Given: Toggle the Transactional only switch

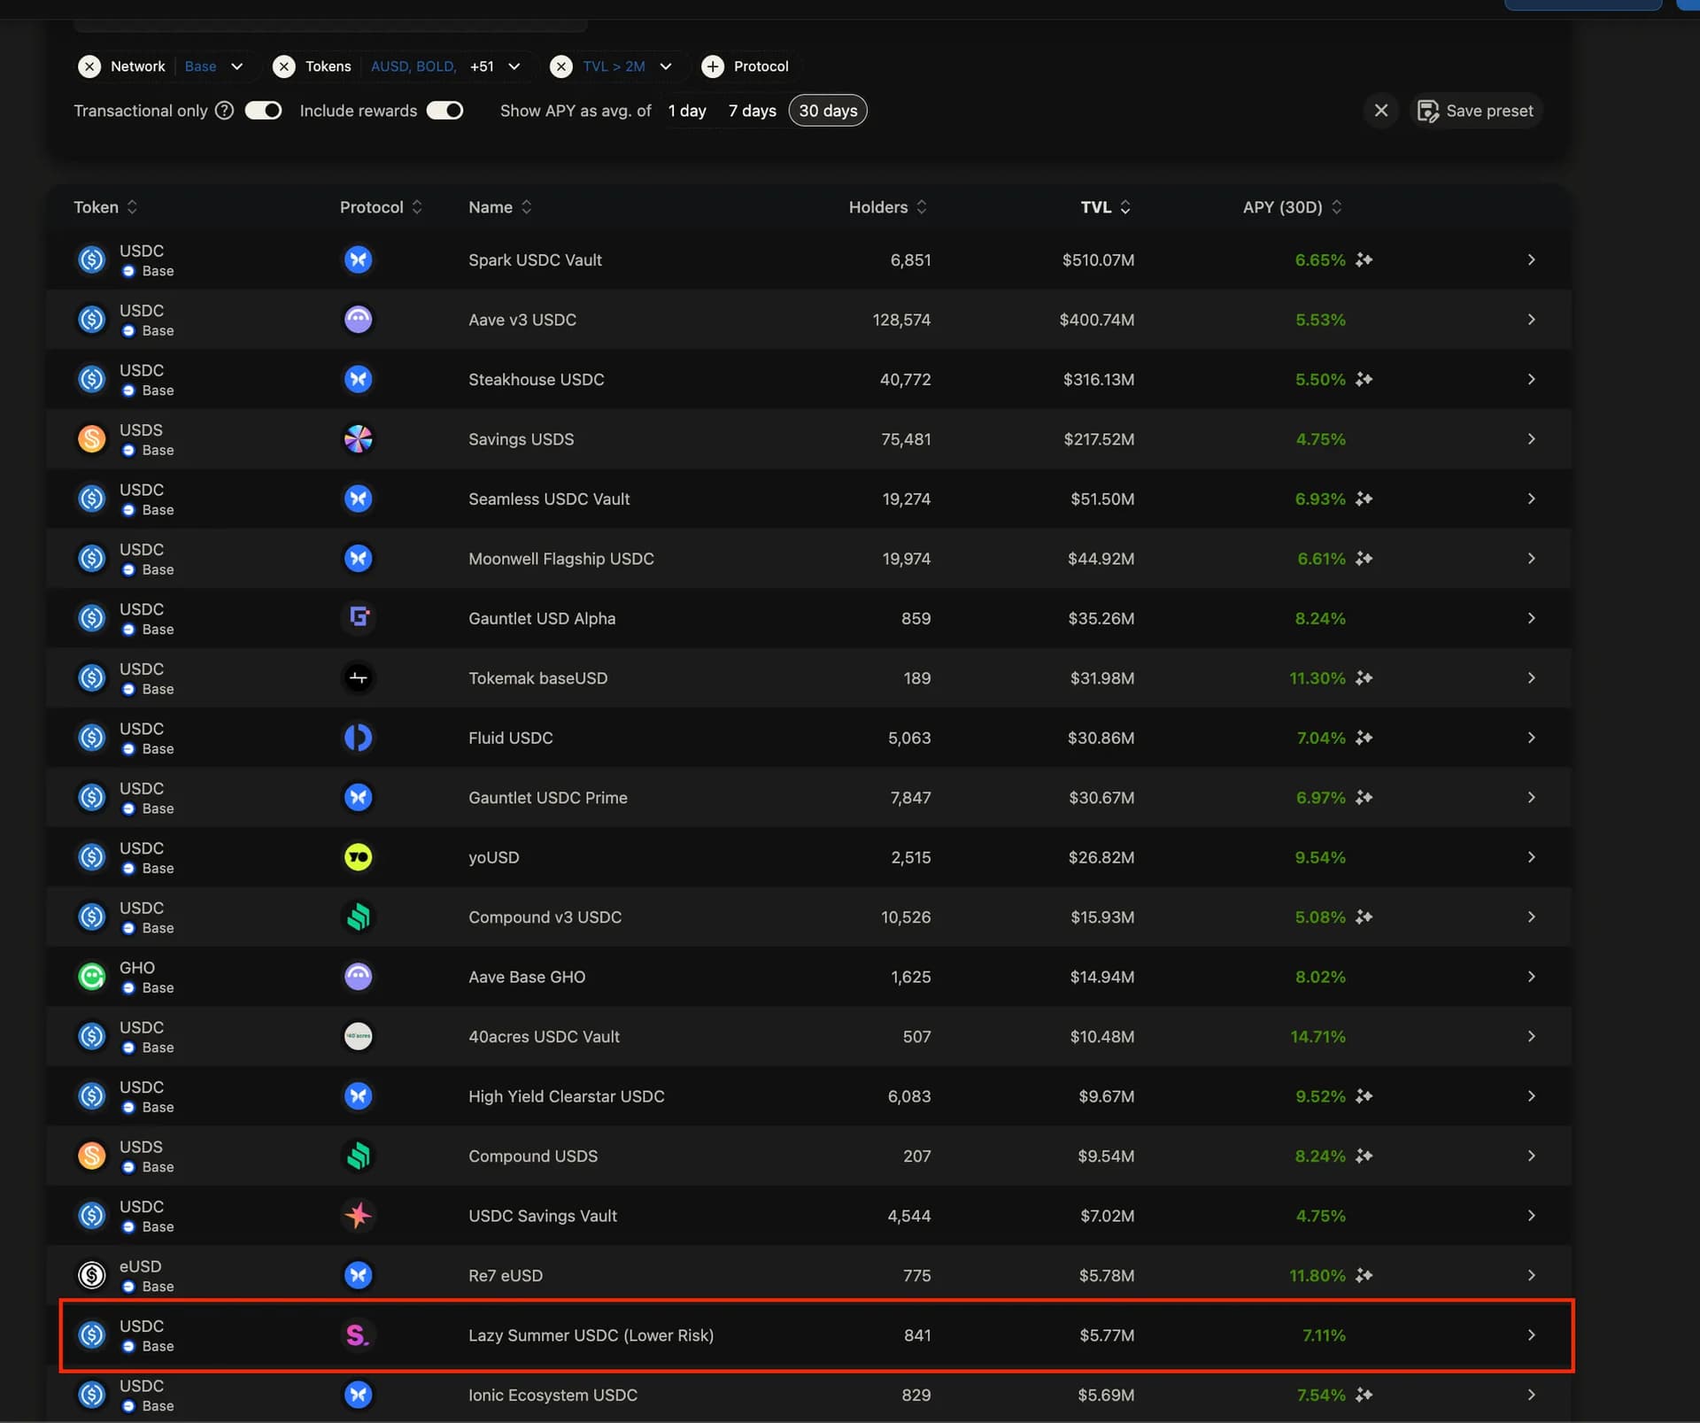Looking at the screenshot, I should pyautogui.click(x=263, y=110).
